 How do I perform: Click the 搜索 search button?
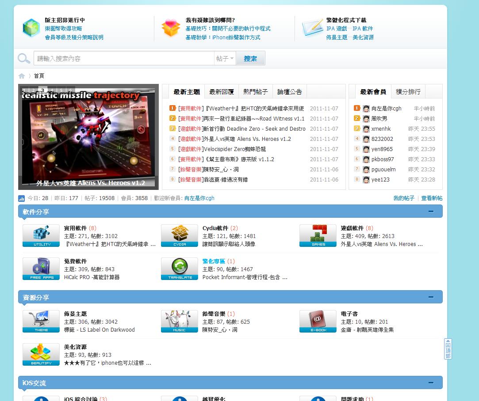[x=250, y=58]
